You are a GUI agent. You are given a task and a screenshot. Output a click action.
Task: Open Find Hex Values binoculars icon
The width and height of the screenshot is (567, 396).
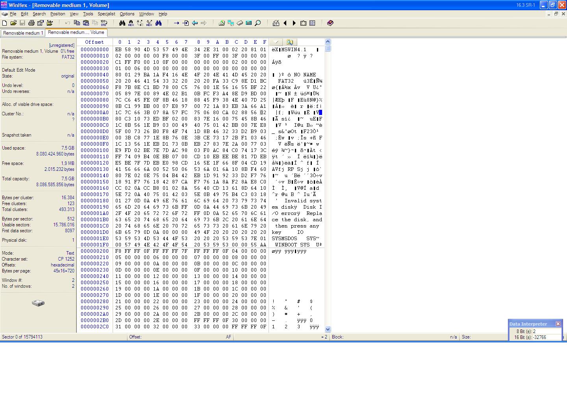(x=131, y=23)
